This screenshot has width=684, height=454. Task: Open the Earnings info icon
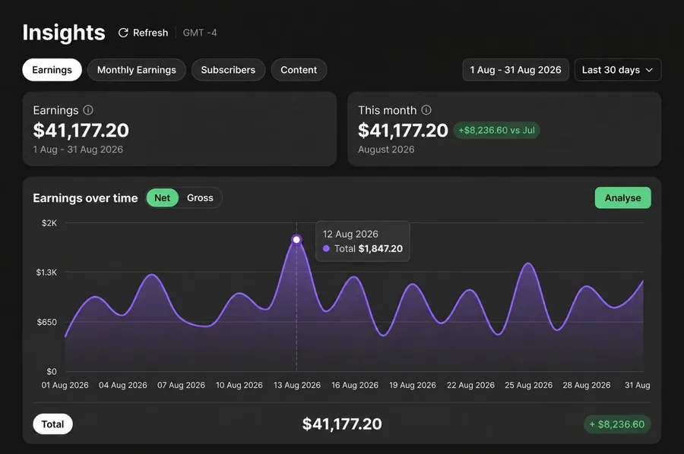coord(88,110)
